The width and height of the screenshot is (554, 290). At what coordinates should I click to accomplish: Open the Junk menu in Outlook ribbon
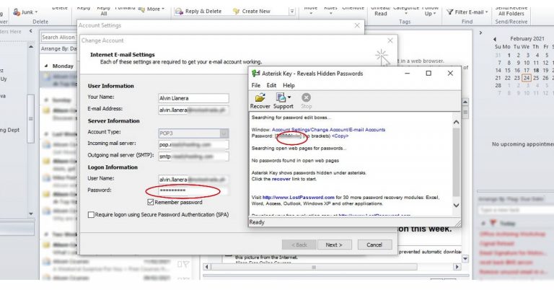pos(25,12)
